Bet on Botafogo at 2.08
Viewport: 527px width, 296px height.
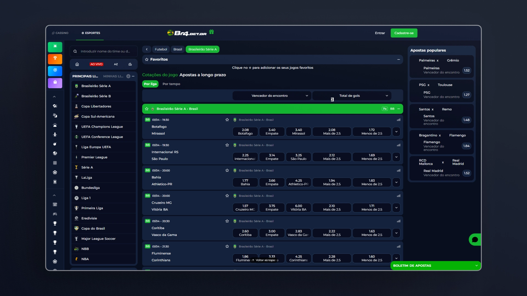[245, 132]
